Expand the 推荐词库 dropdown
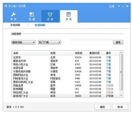132x113 pixels. pyautogui.click(x=24, y=42)
